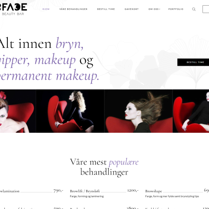The image size is (209, 209).
Task: Open the HJEM menu item
Action: (x=46, y=9)
